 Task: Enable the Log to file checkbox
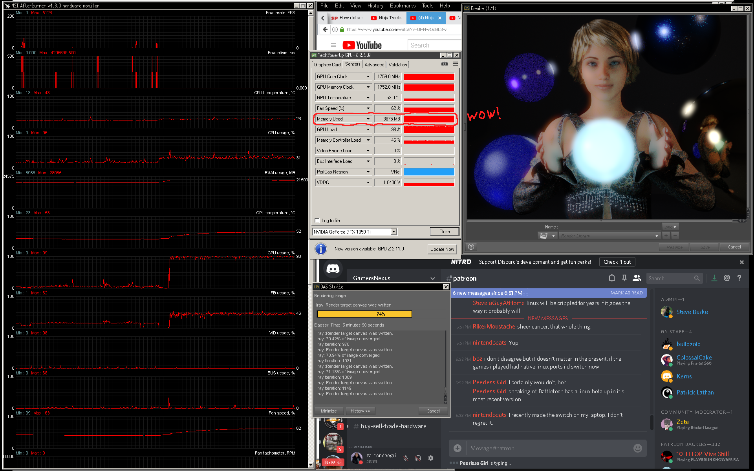317,221
